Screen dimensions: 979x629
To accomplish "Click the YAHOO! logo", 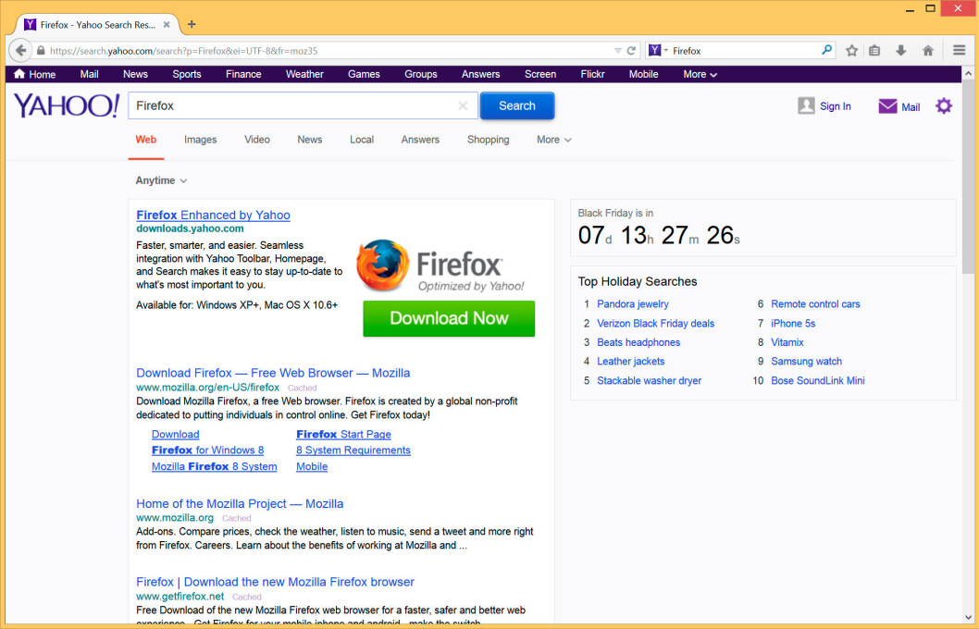I will [x=67, y=105].
